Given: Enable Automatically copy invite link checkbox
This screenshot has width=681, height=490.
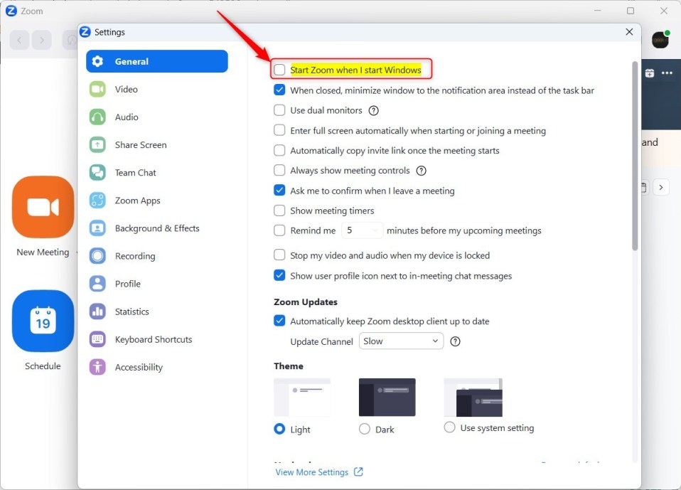Looking at the screenshot, I should click(279, 150).
